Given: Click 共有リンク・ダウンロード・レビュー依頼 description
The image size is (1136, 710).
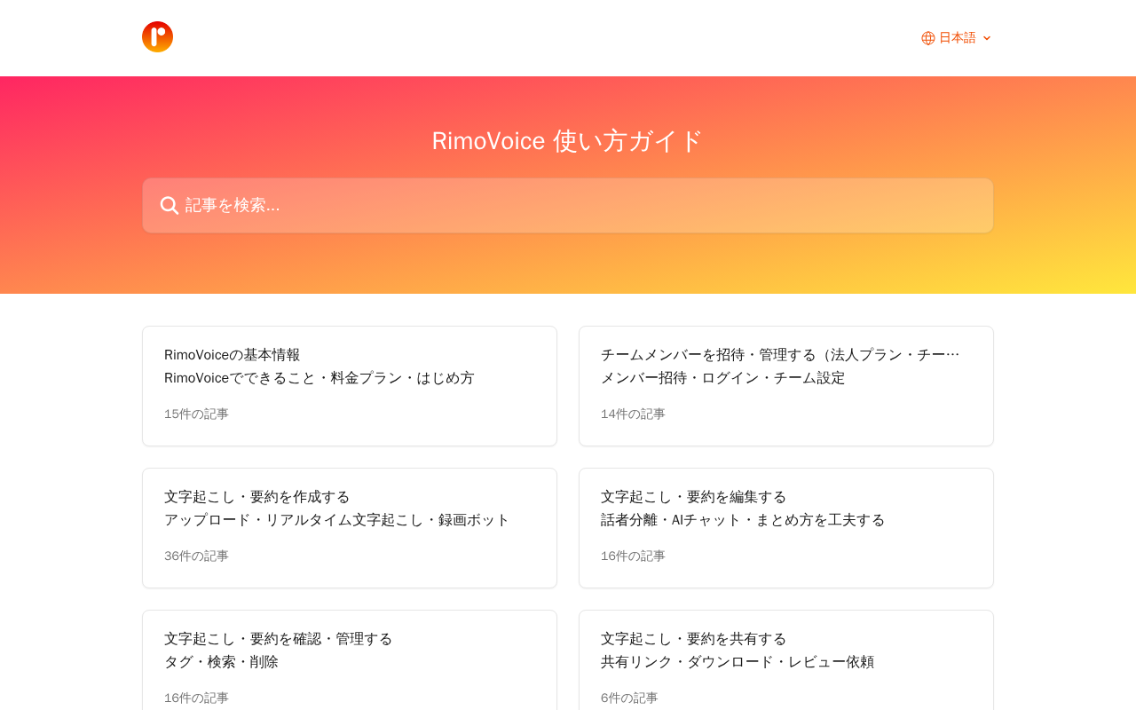Looking at the screenshot, I should pos(738,662).
